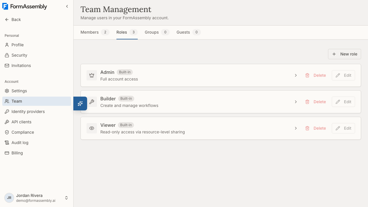Click "Create and manage workflows" description

(x=129, y=106)
